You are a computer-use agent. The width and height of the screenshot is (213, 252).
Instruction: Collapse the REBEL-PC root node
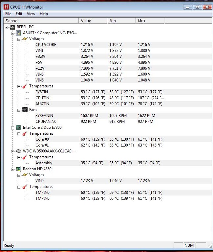[x=7, y=27]
